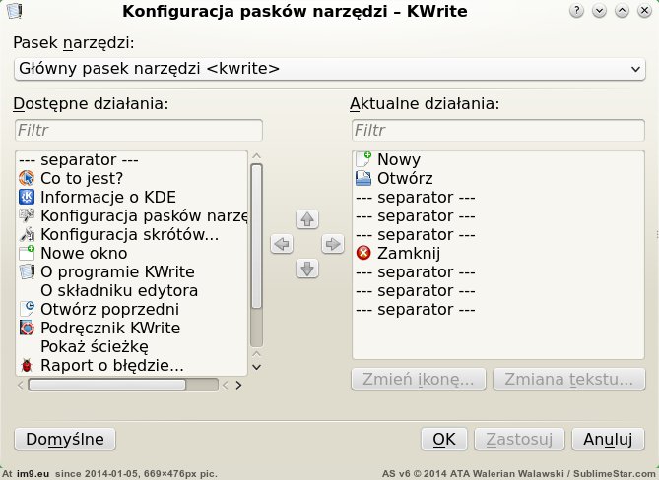Click the red 'Zamknij' icon in current actions
This screenshot has width=659, height=480.
coord(363,253)
